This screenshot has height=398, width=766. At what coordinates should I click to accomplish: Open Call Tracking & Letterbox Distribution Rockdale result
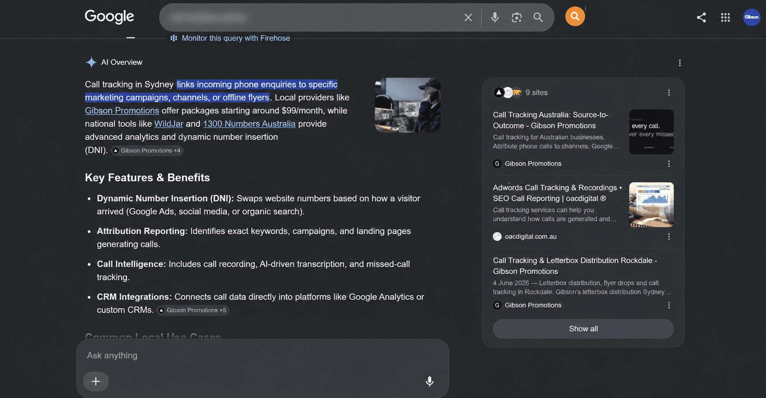575,266
